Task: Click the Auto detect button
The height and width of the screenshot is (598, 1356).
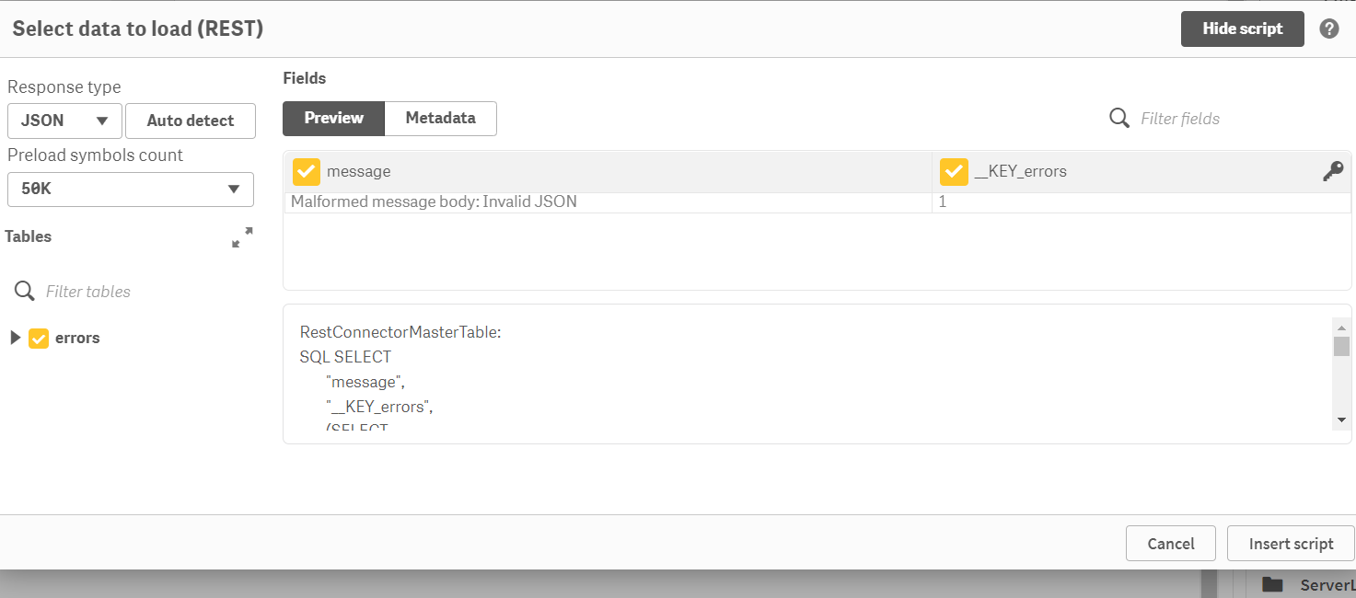Action: tap(191, 121)
